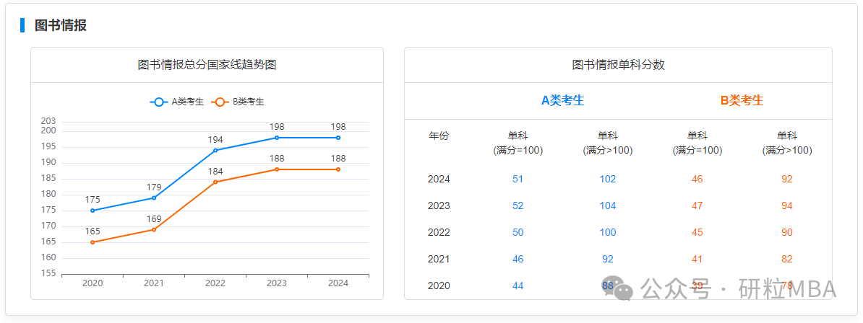Click the 图书情报 section heading
Screen dimensions: 863x323
point(61,25)
